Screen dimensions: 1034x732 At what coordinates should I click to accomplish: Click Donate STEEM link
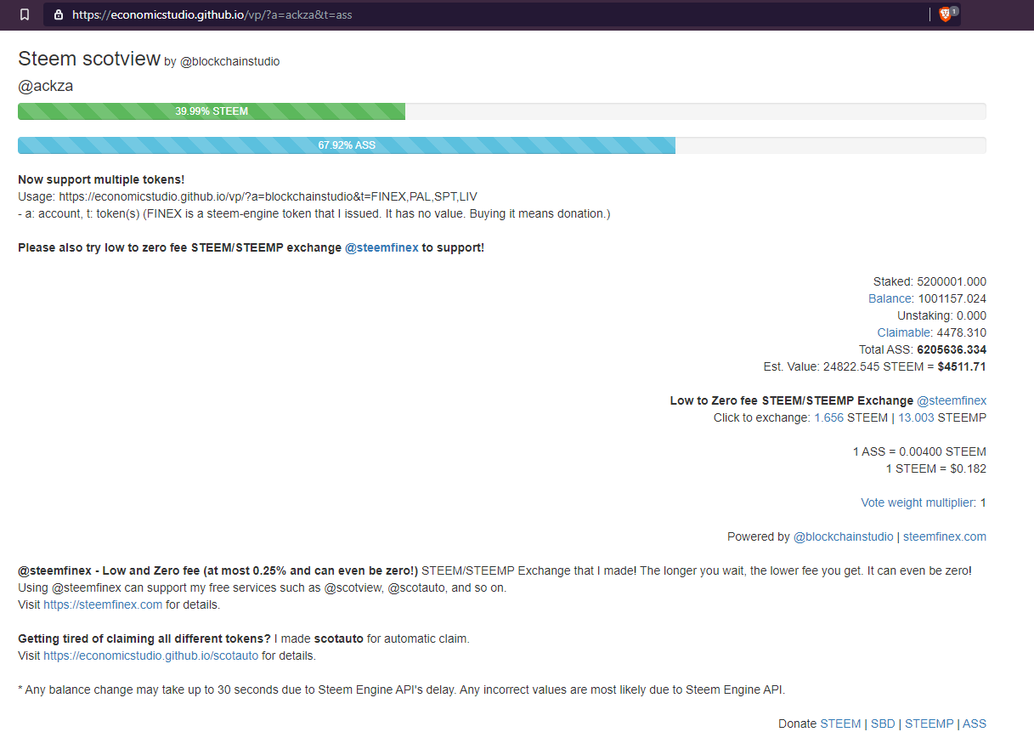point(840,723)
